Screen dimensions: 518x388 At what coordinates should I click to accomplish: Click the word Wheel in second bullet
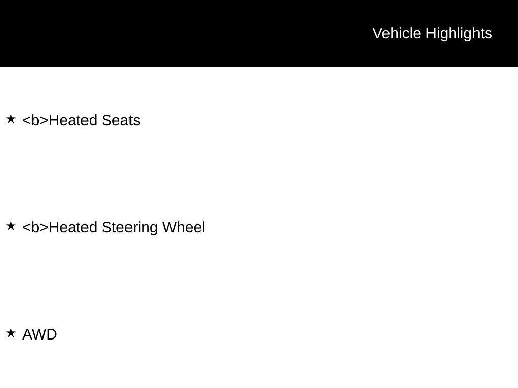[184, 228]
